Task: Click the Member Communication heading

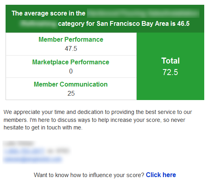Action: 71,84
